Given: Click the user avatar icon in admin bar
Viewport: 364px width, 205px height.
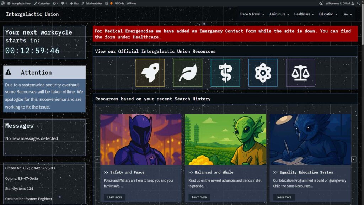Looking at the screenshot, I should [x=353, y=3].
